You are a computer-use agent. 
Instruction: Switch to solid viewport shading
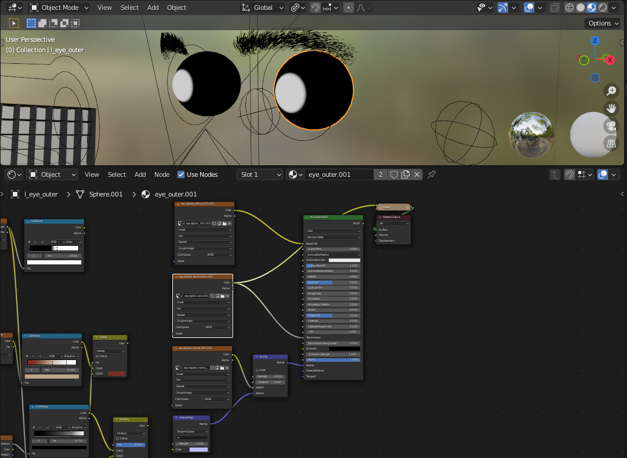click(x=581, y=8)
